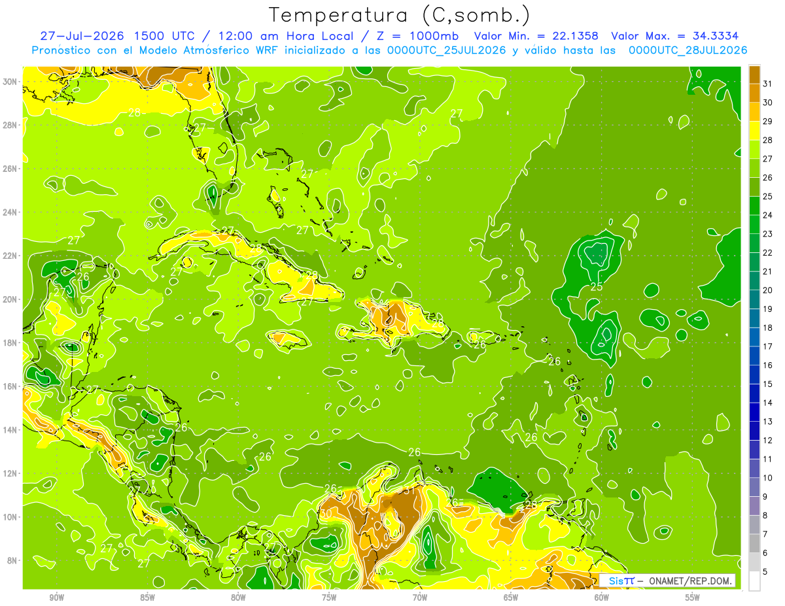
Task: Click the 55W longitude axis label
Action: [693, 598]
